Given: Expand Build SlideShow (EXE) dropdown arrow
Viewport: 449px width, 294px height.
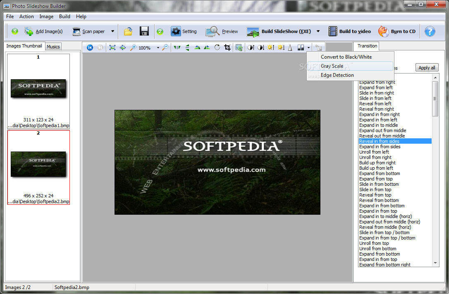Looking at the screenshot, I should 318,31.
